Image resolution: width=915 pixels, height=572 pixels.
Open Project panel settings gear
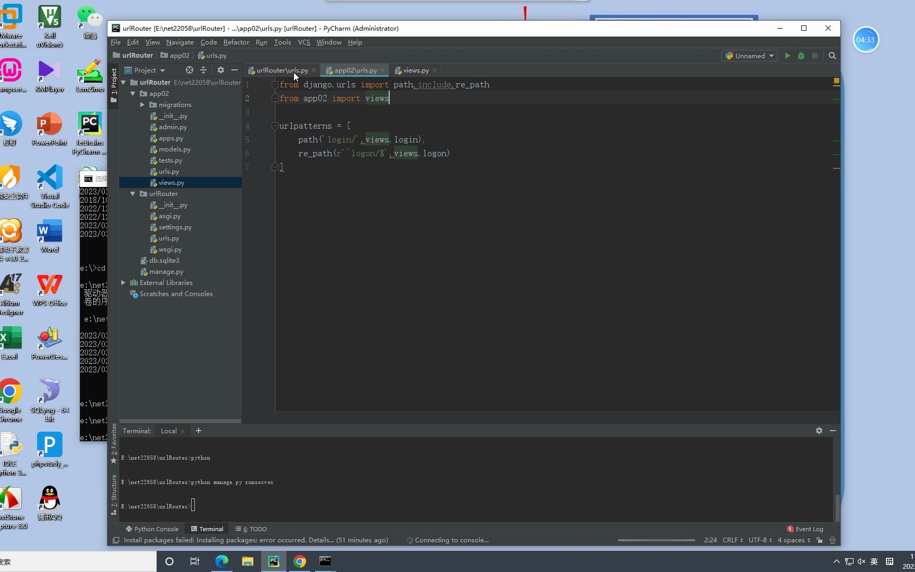(221, 70)
